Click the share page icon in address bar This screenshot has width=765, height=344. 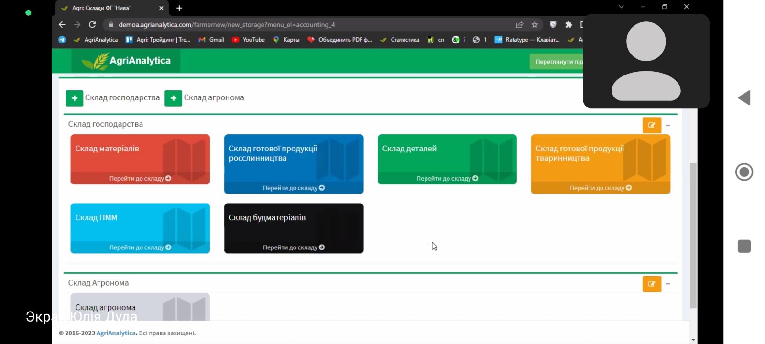tap(519, 24)
